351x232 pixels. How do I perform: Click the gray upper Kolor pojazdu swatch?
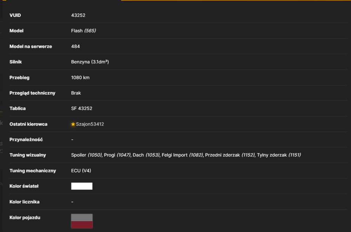click(82, 218)
